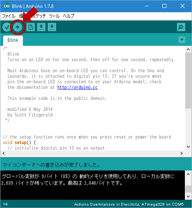Maximize the Arduino window

pos(164,6)
